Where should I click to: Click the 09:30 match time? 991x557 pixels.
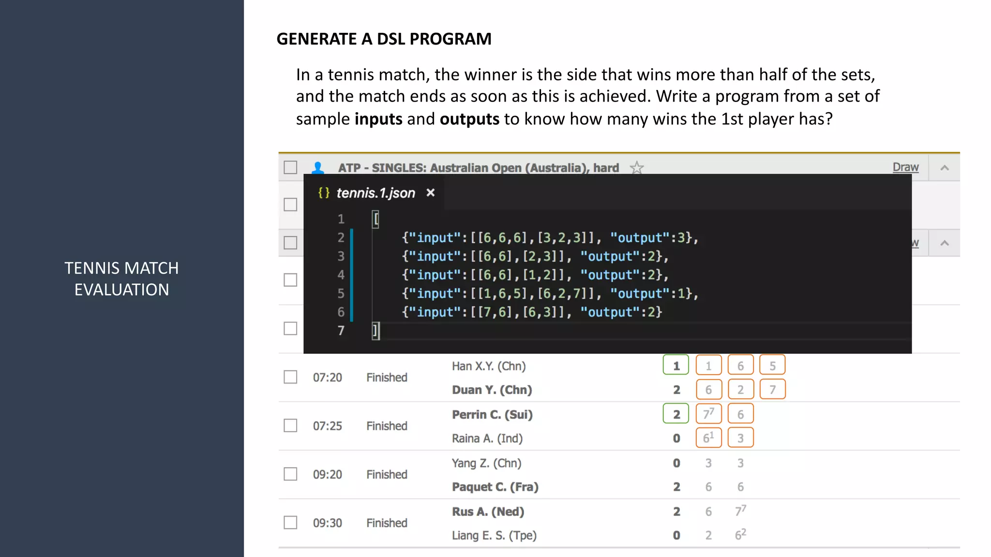(x=328, y=523)
